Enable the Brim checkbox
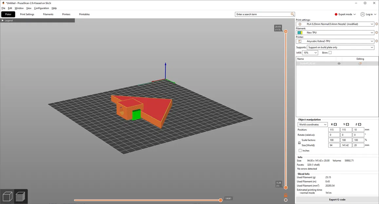 tap(331, 53)
